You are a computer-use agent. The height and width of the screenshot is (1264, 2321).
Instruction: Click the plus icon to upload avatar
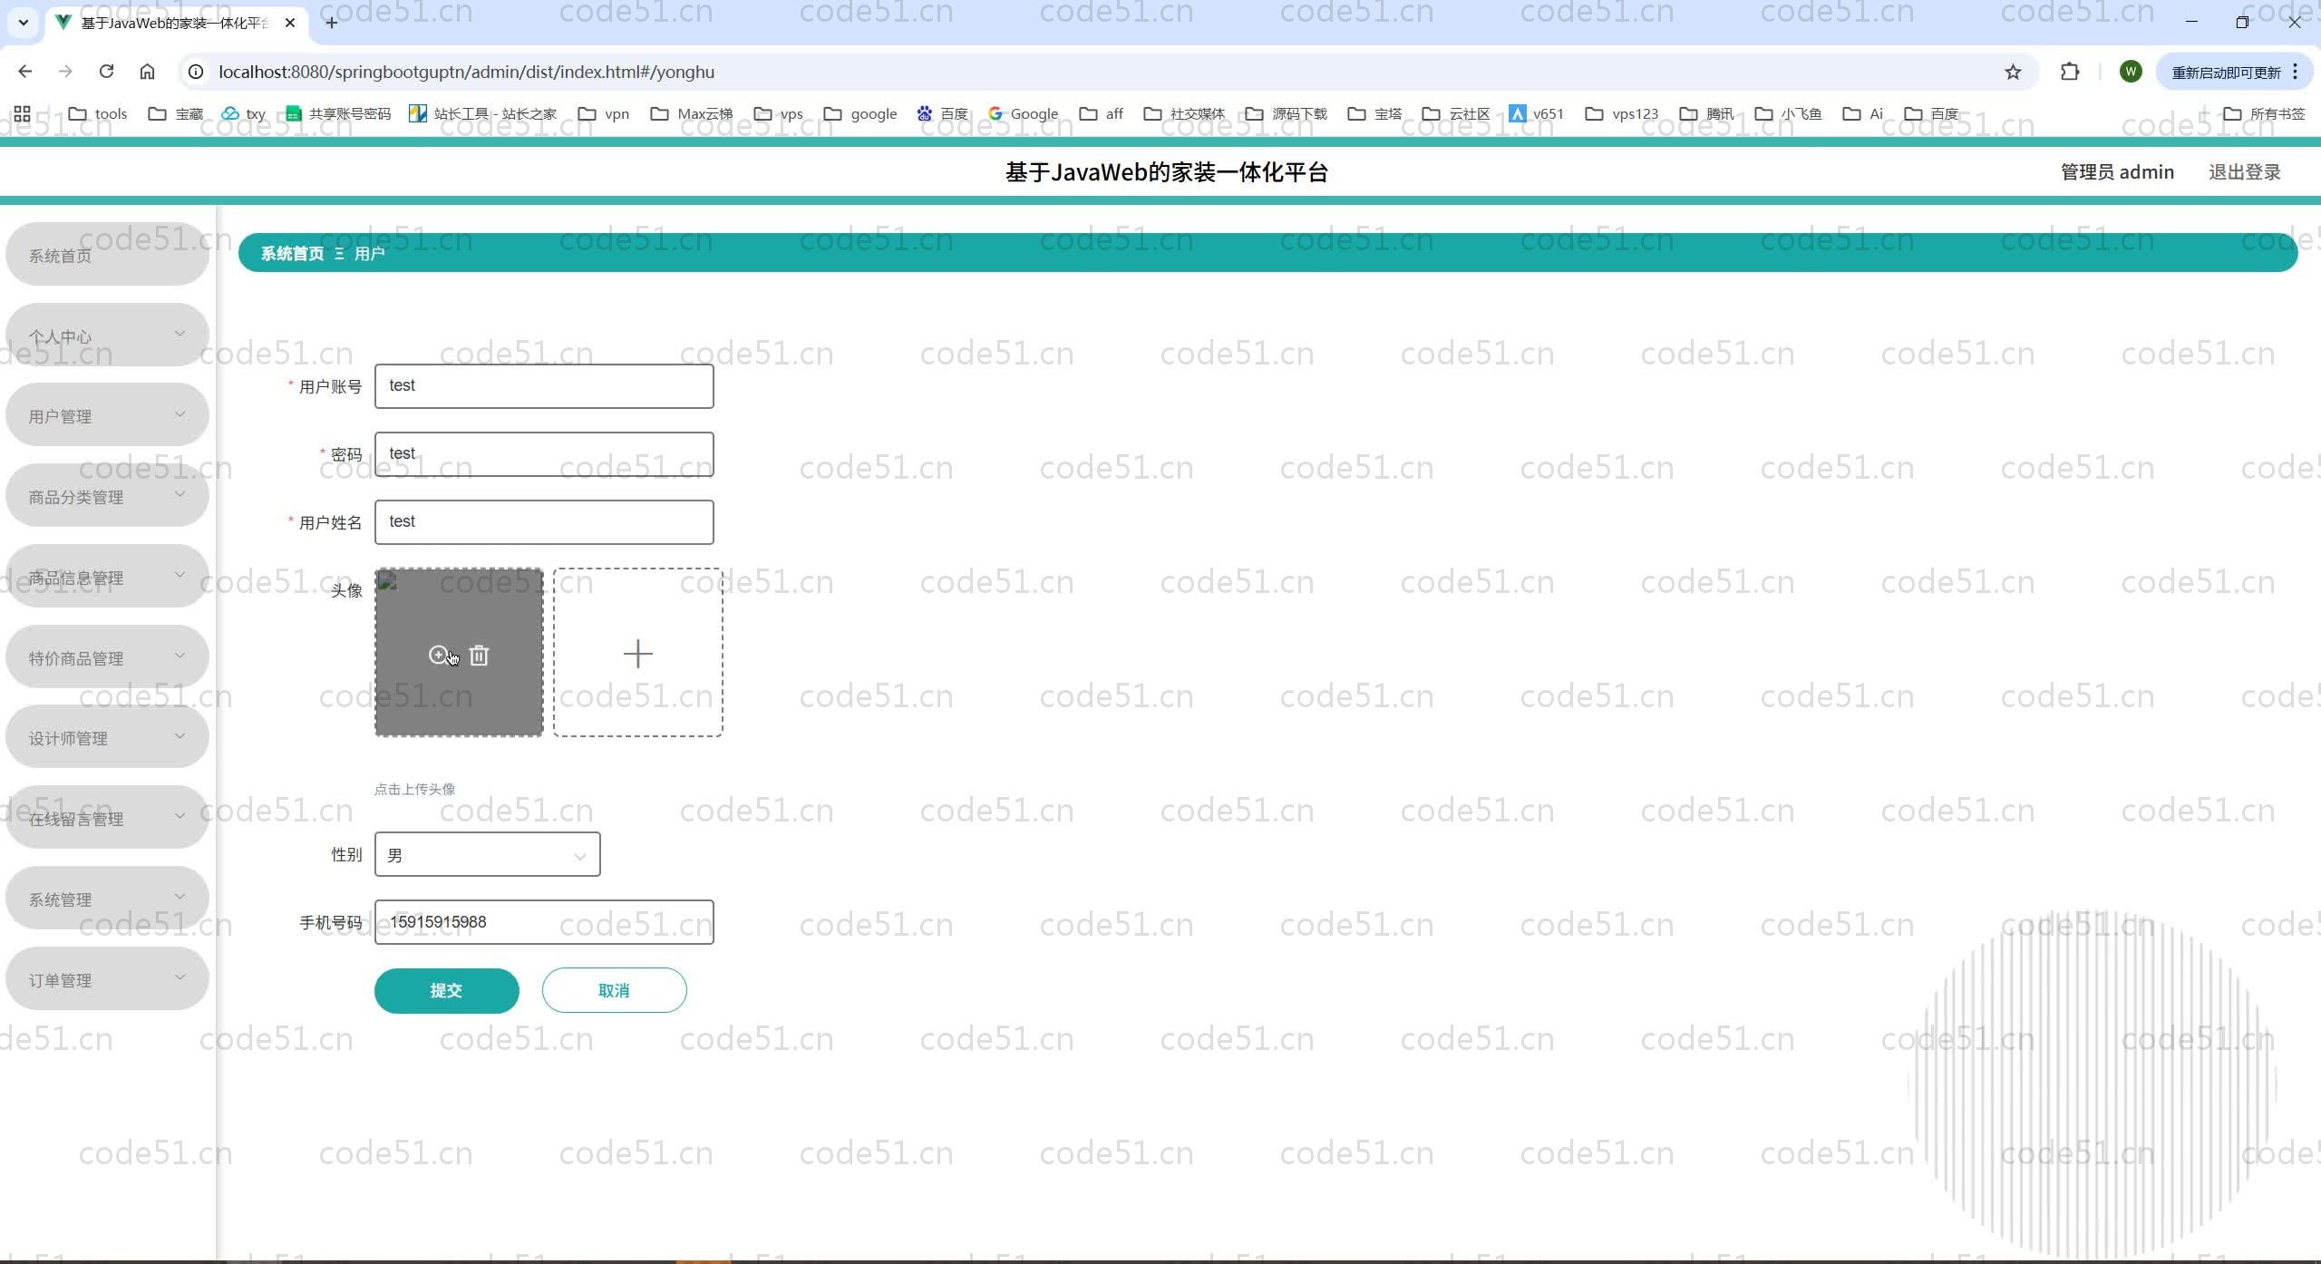click(x=637, y=653)
